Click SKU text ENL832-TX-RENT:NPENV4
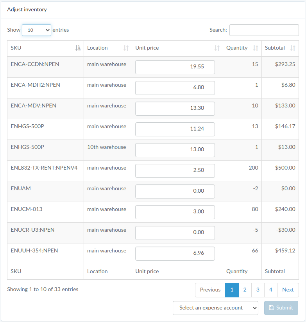Image resolution: width=306 pixels, height=322 pixels. (x=44, y=168)
